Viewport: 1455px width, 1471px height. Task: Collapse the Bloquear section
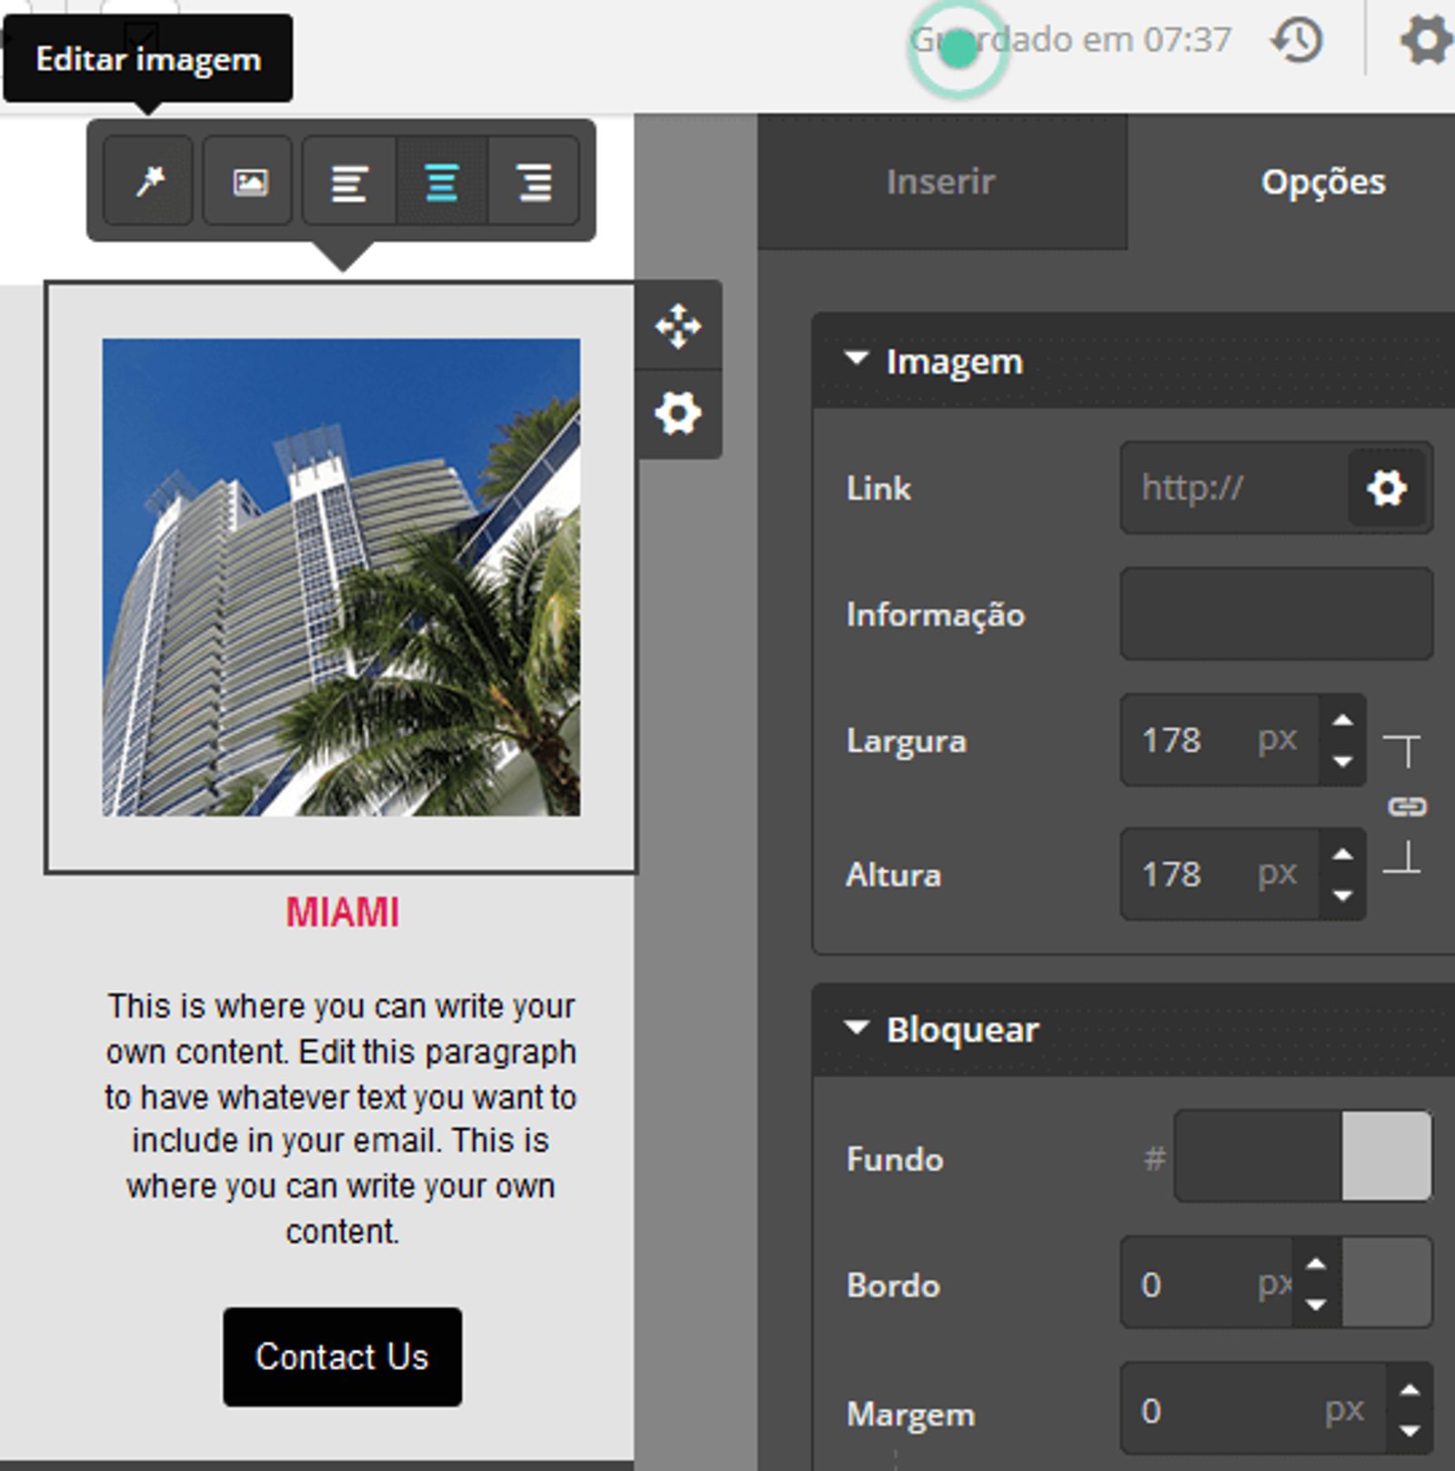point(857,1028)
